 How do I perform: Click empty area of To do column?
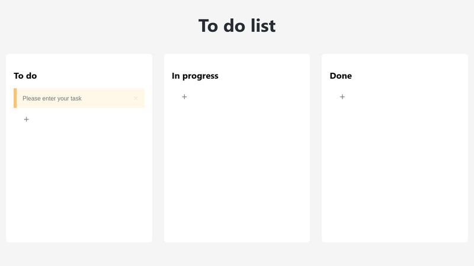tap(79, 183)
